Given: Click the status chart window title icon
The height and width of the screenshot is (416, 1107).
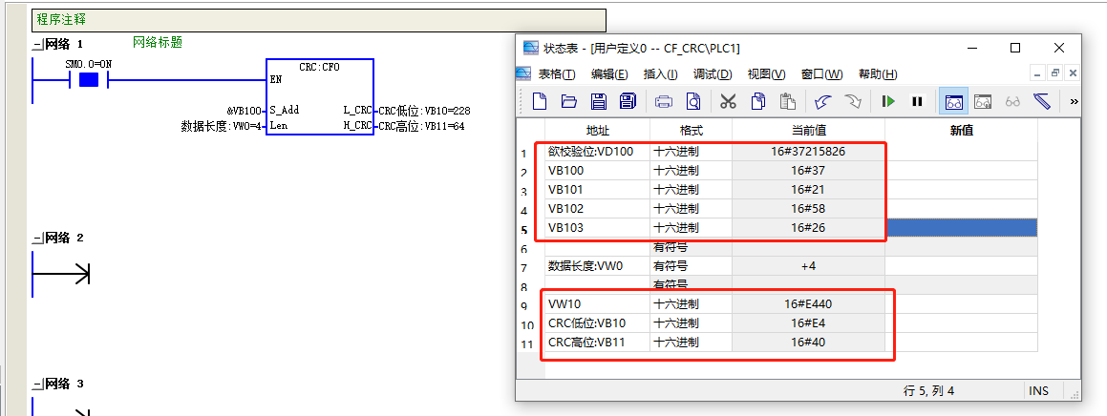Looking at the screenshot, I should [x=530, y=48].
